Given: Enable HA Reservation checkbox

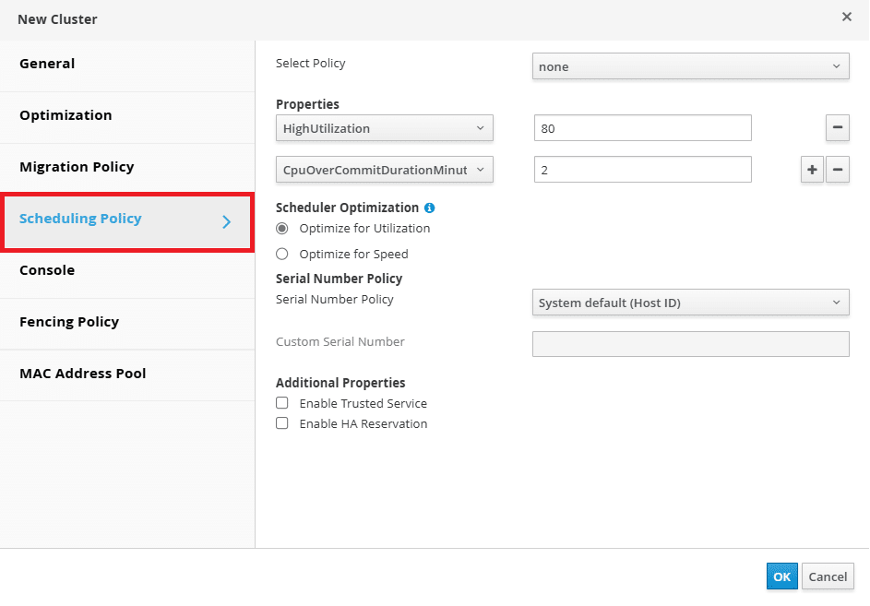Looking at the screenshot, I should pyautogui.click(x=282, y=423).
